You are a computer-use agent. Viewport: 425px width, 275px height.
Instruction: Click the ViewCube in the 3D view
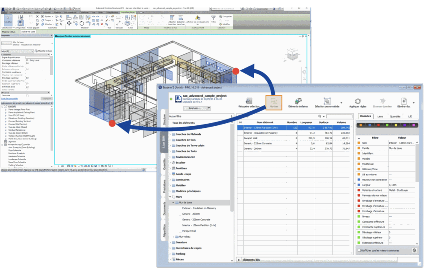click(x=293, y=54)
